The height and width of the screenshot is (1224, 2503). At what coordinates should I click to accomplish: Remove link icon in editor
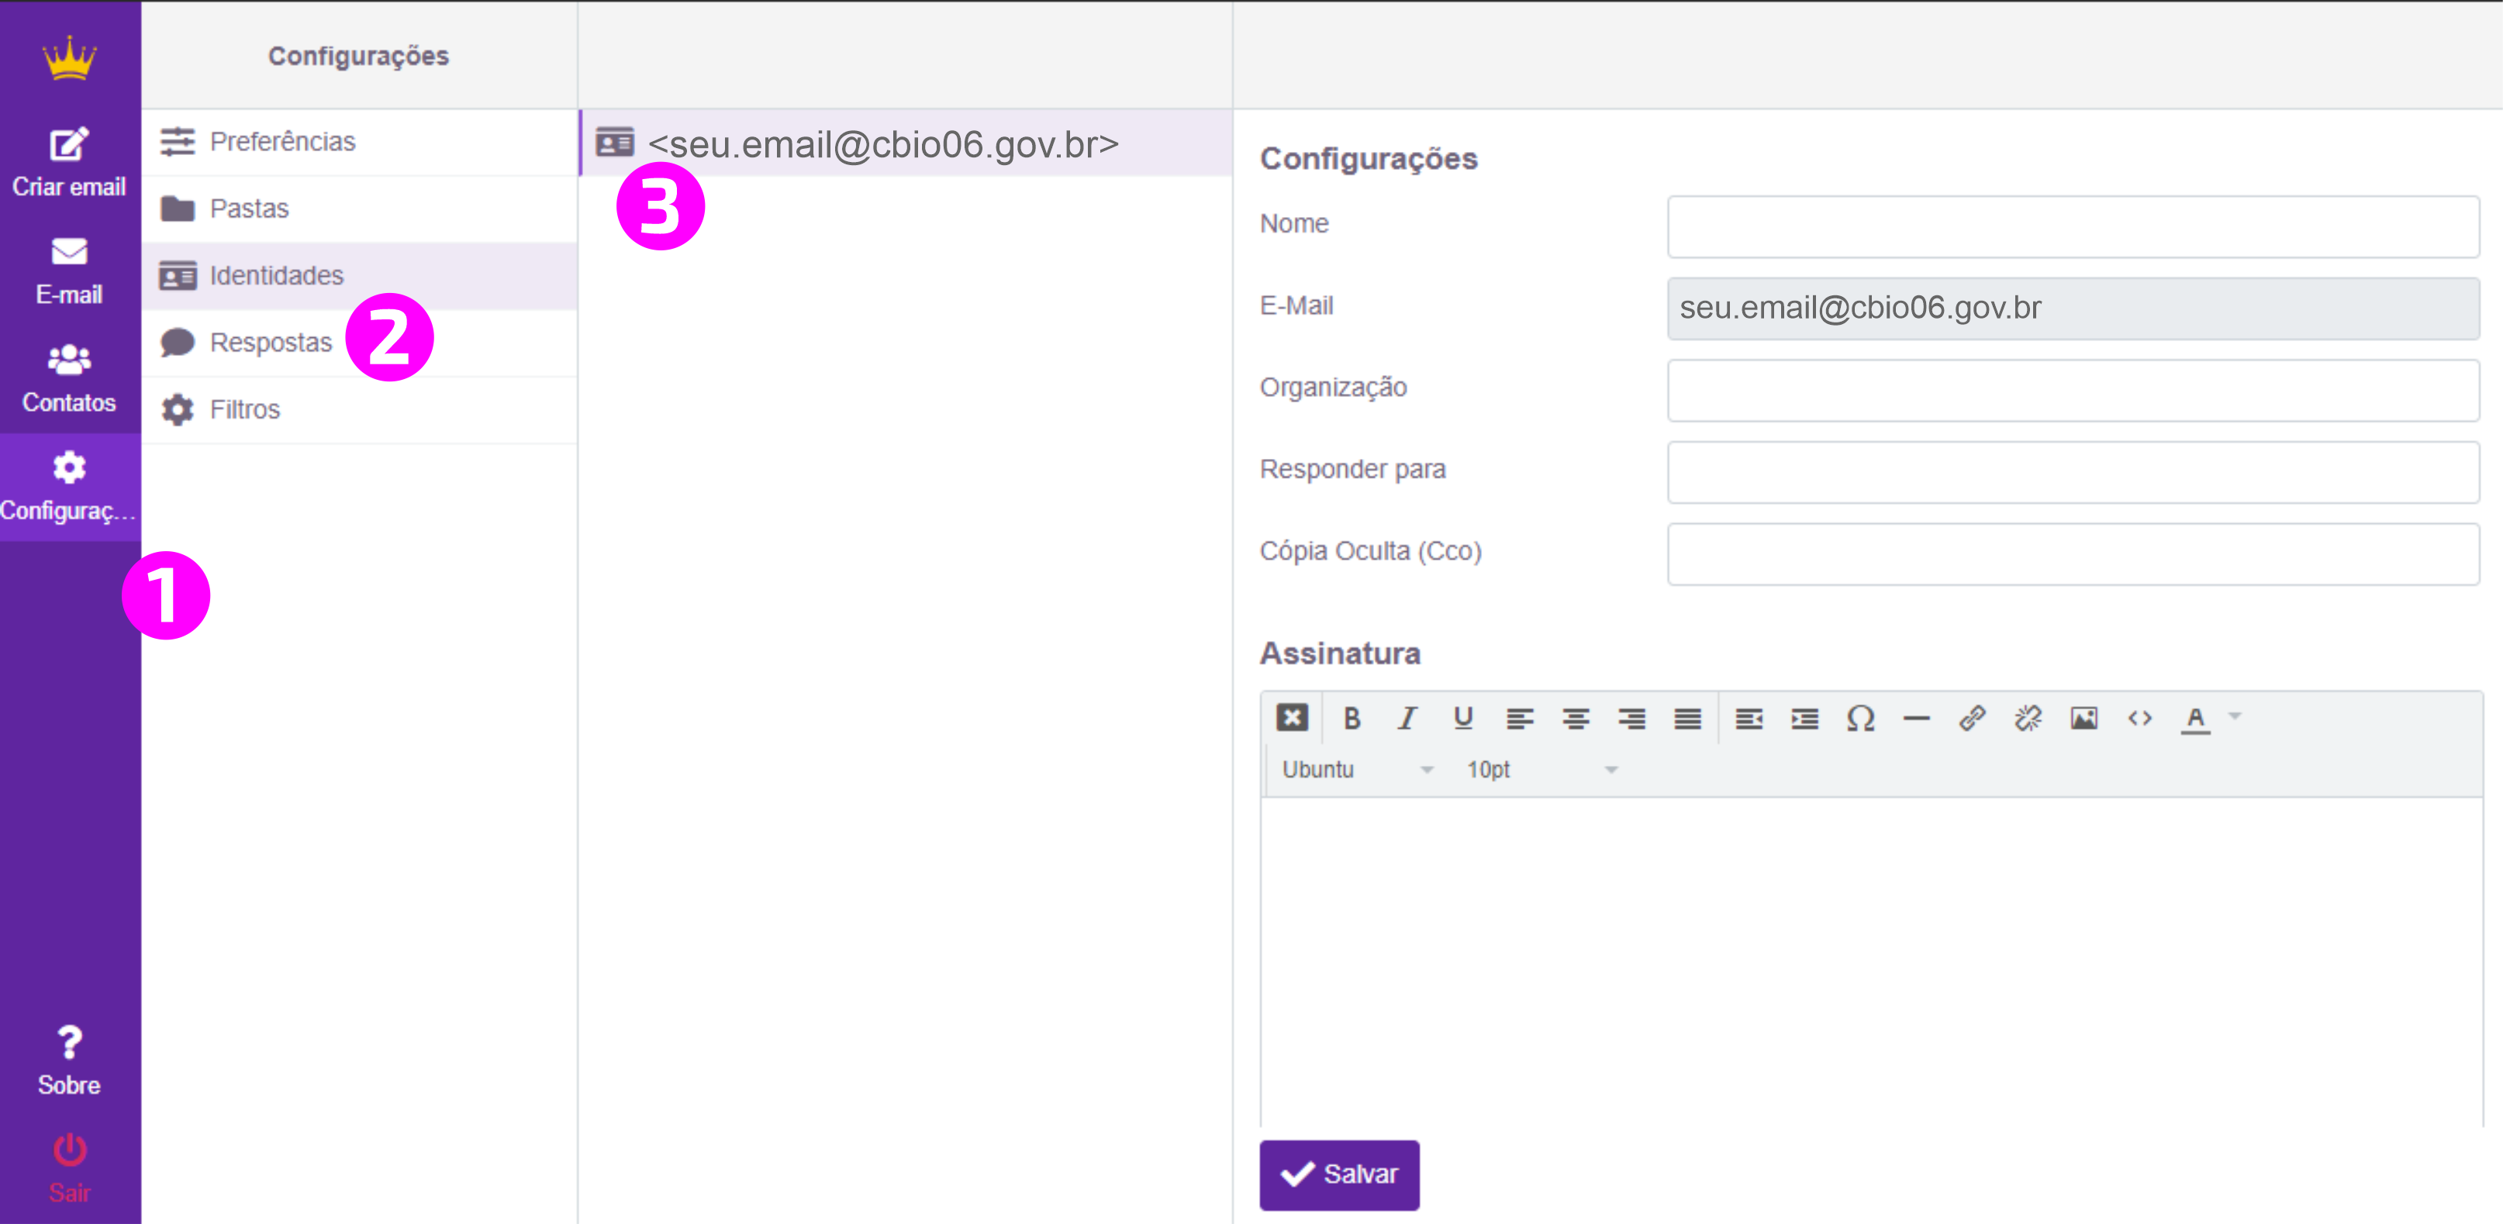point(2028,718)
